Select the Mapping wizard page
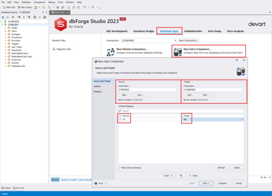272x196 pixels. (103, 91)
